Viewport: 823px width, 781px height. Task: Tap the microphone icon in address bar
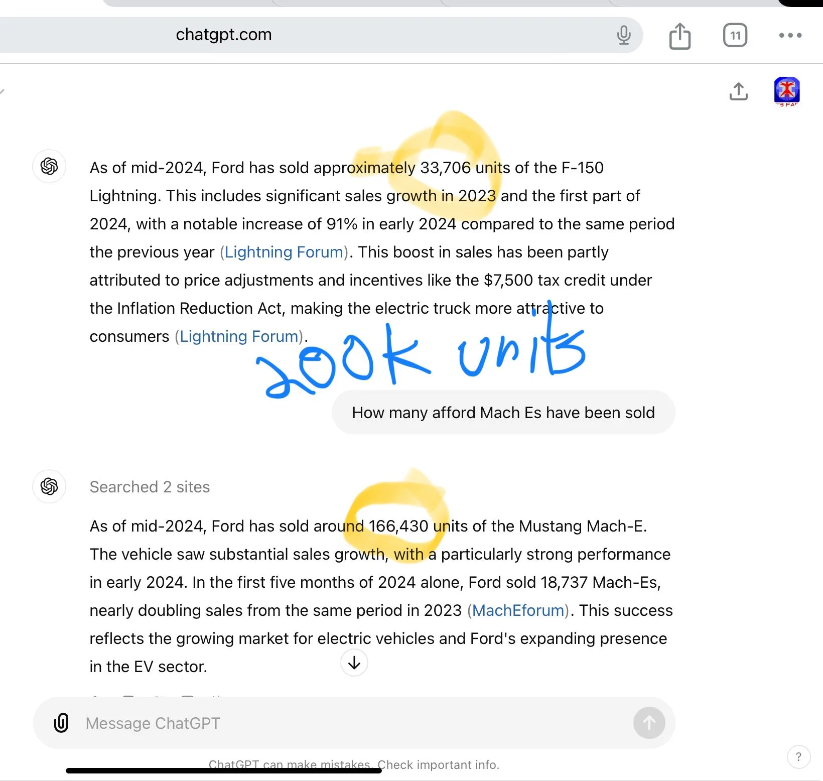coord(624,35)
